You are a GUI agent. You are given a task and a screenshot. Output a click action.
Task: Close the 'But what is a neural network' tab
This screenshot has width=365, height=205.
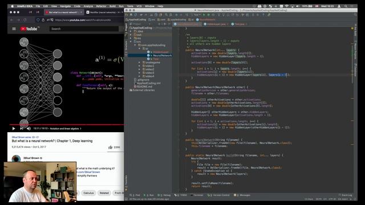(x=81, y=13)
